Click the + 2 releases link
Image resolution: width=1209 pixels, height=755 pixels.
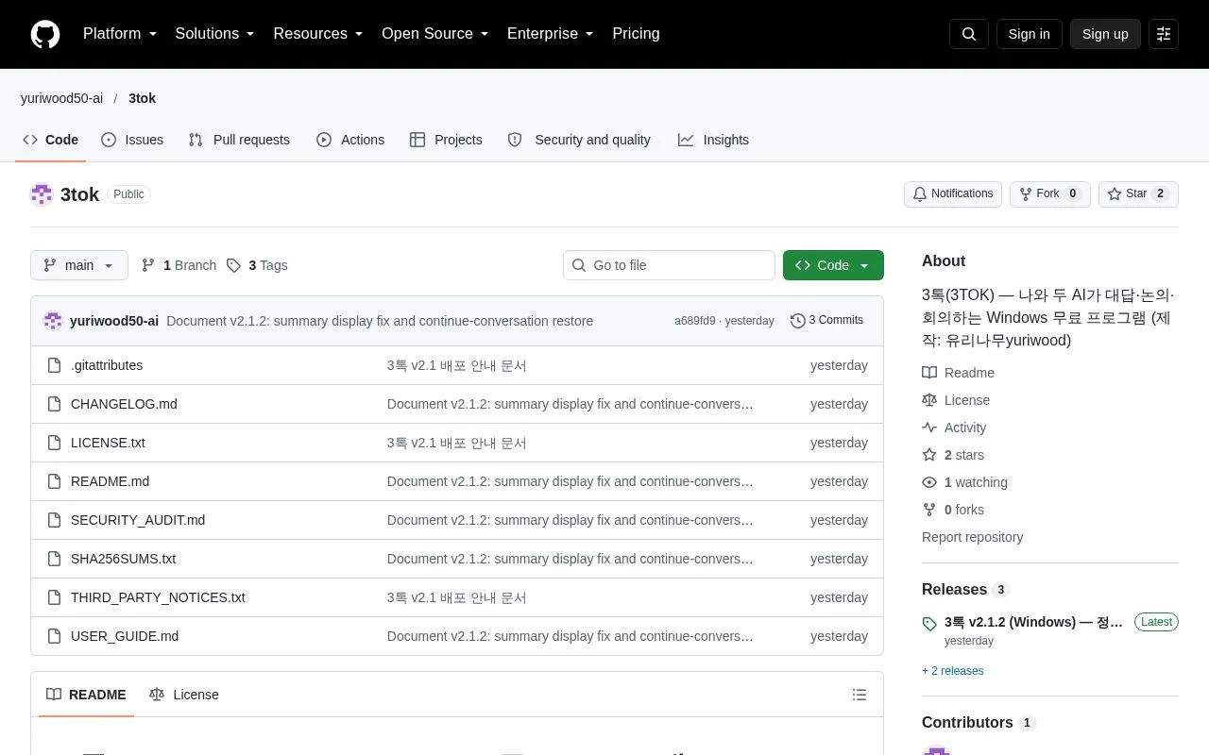click(x=953, y=671)
